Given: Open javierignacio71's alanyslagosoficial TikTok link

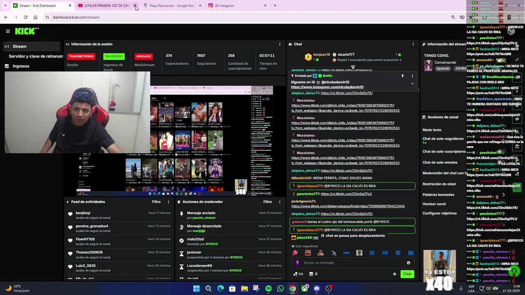Looking at the screenshot, I should point(348,206).
